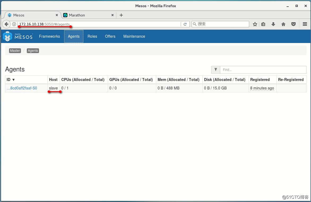Switch to the Marathon tab
The height and width of the screenshot is (202, 311).
point(88,15)
